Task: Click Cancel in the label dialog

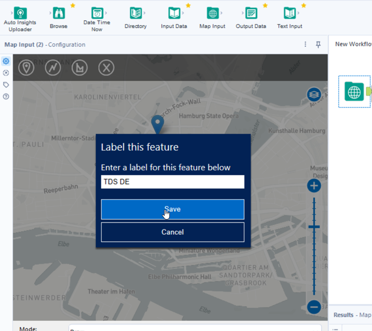Action: coord(172,232)
